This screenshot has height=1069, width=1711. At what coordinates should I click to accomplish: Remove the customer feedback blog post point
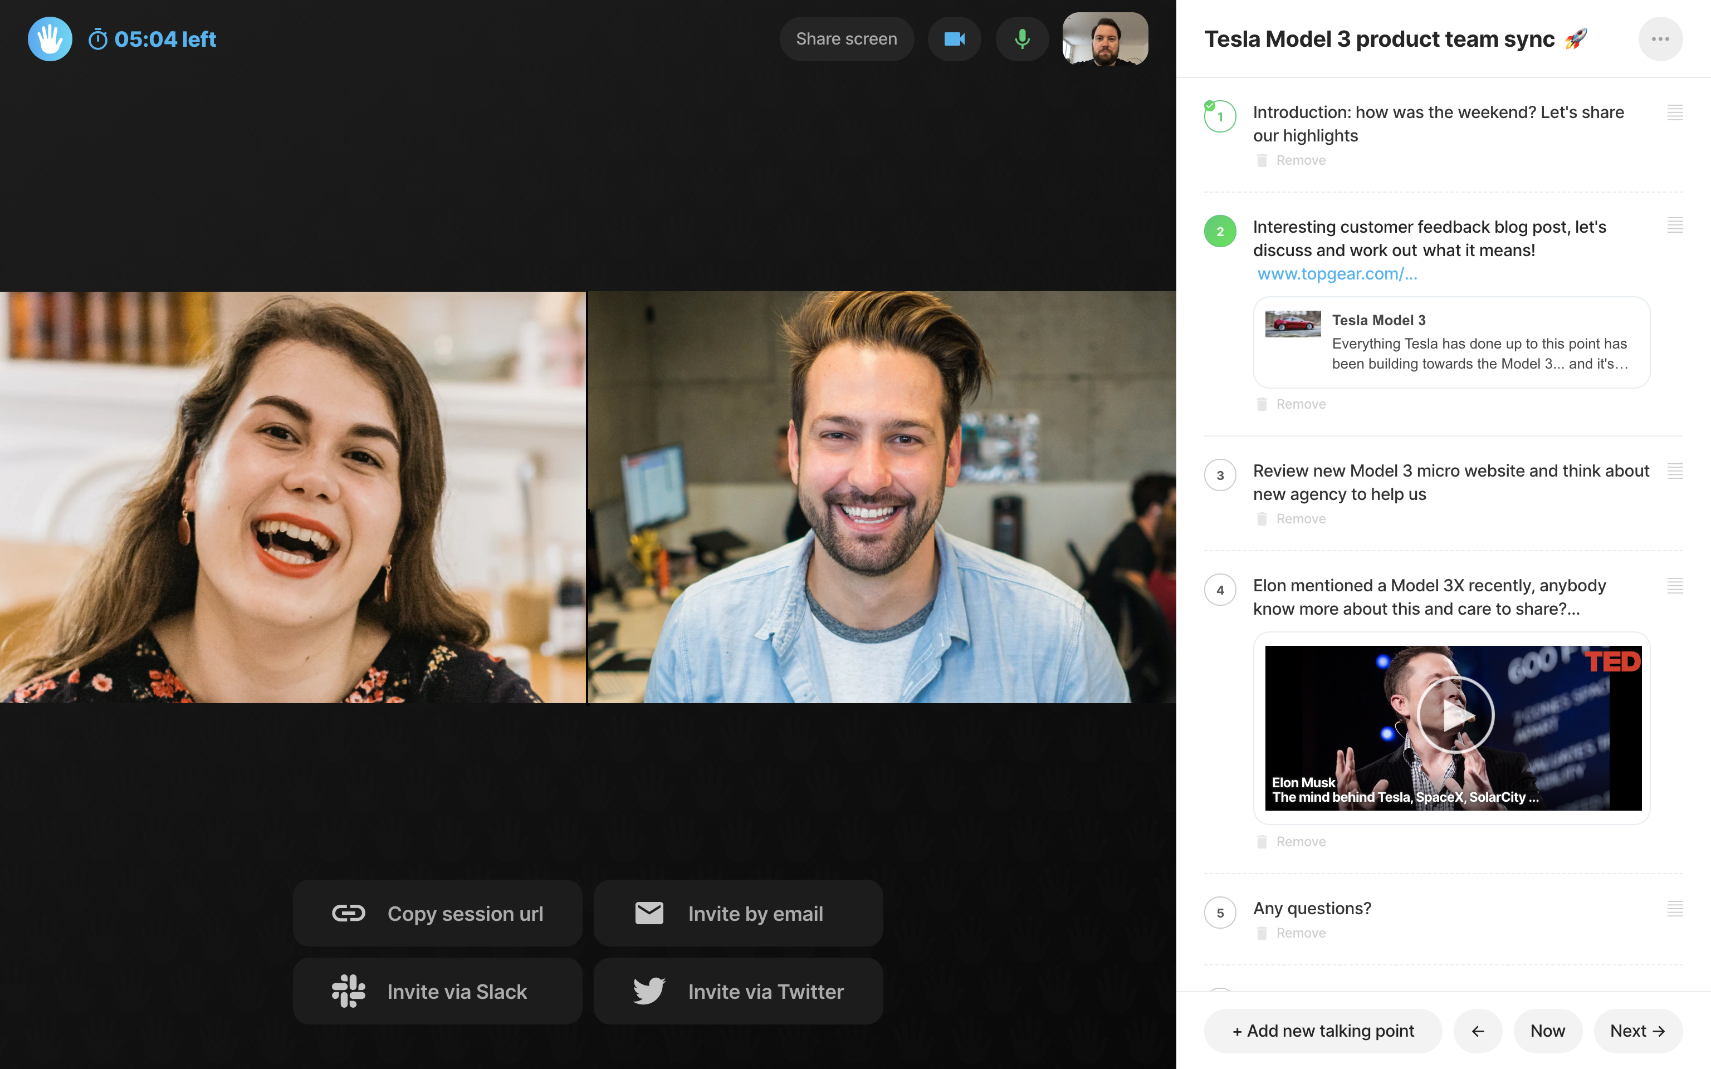click(1291, 404)
